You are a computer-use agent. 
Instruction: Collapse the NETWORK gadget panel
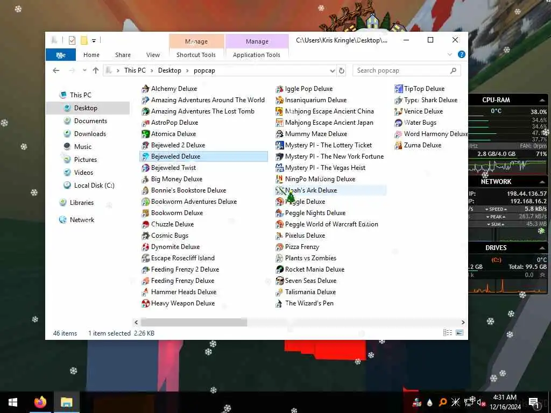coord(542,182)
